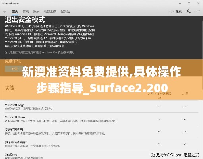This screenshot has width=203, height=159.
Task: Open the search magnifier icon
Action: (172, 11)
